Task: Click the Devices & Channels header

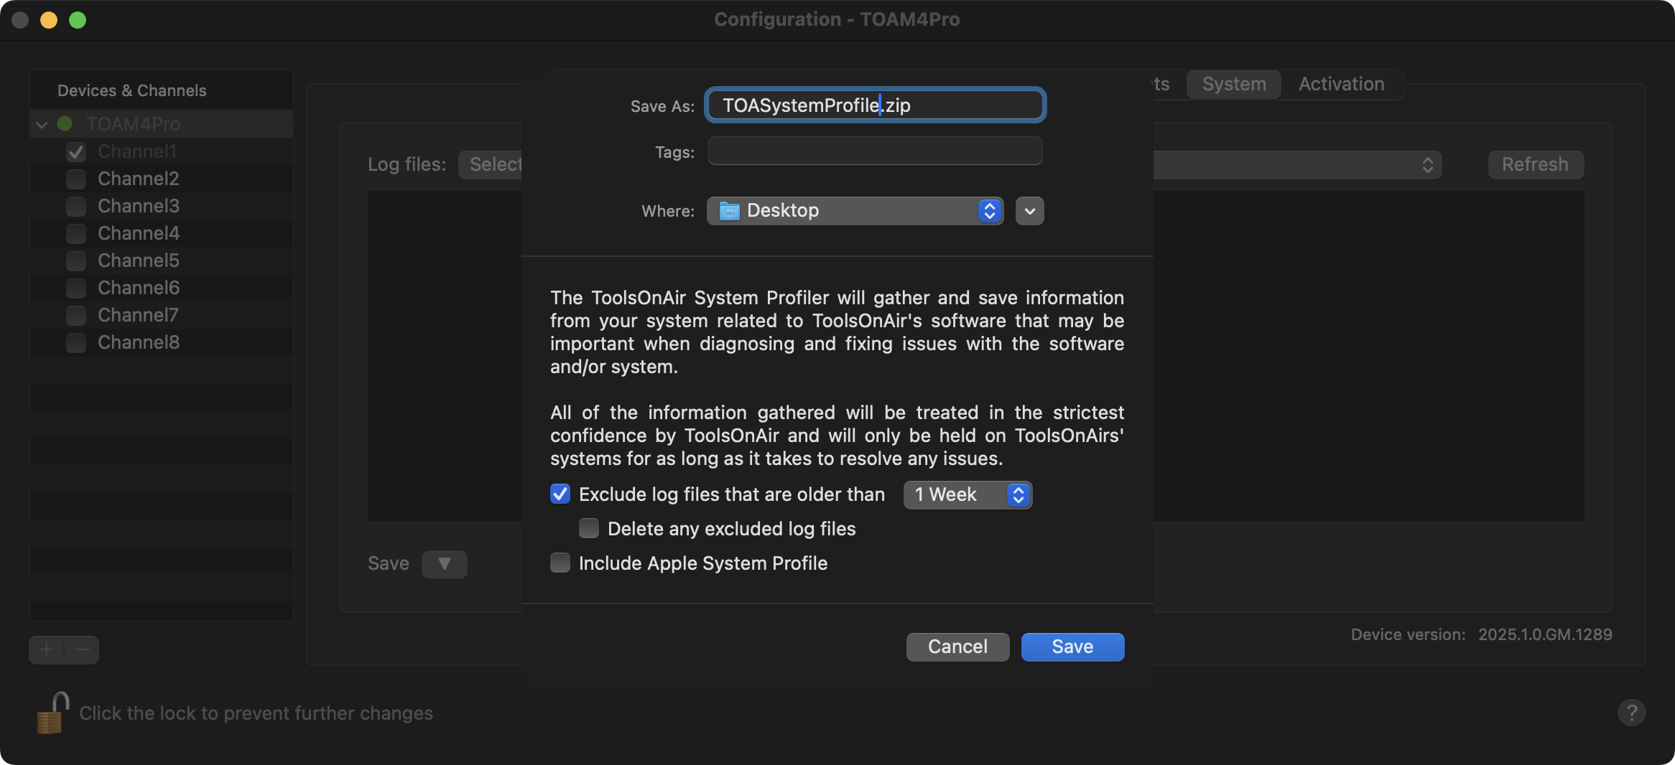Action: 132,91
